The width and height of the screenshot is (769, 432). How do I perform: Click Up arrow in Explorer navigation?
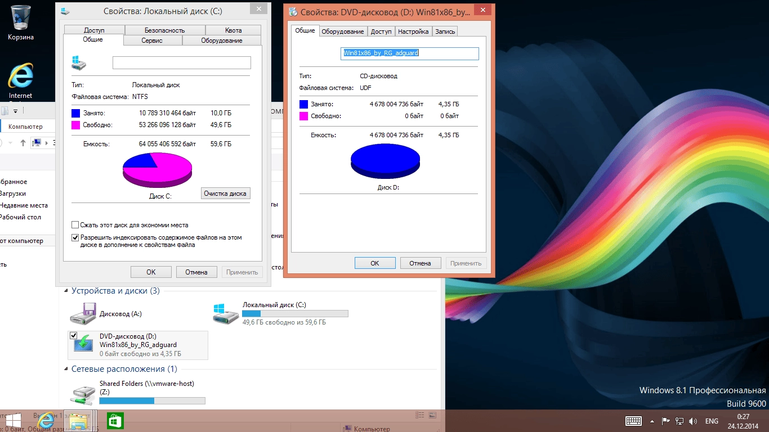[23, 143]
